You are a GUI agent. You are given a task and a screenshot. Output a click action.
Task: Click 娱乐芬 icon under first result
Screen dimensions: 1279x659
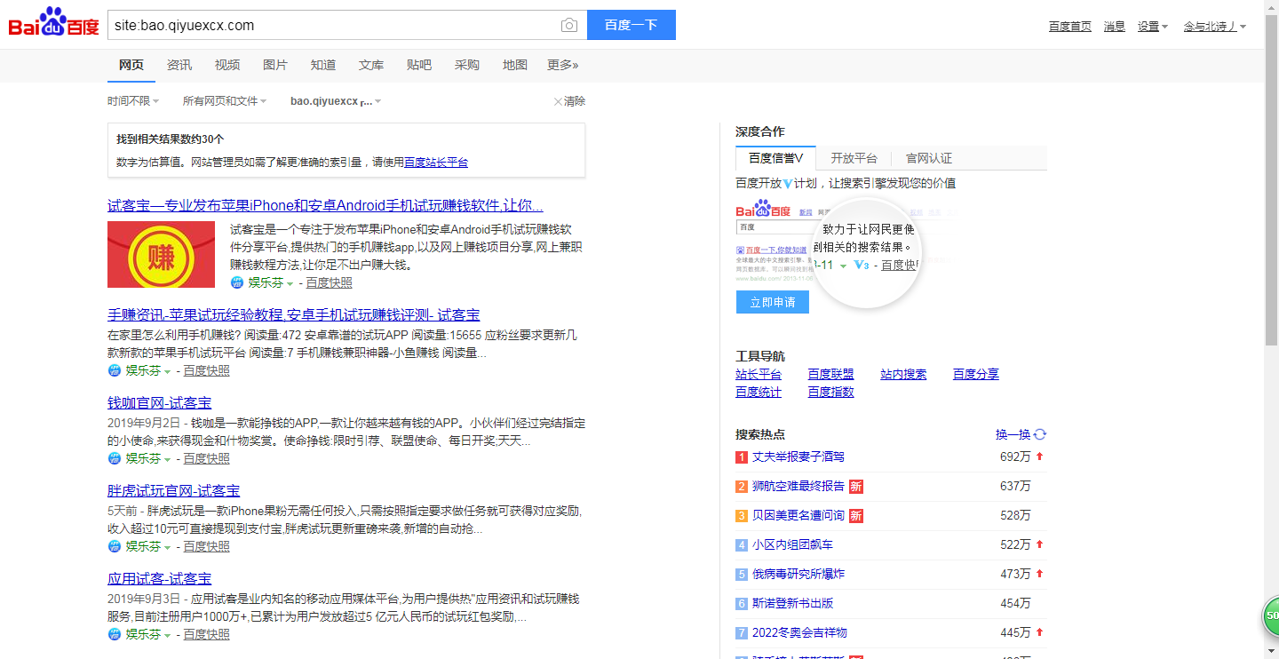237,282
